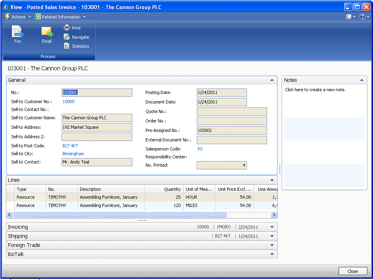The height and width of the screenshot is (280, 373).
Task: Click the Close button
Action: tap(352, 271)
